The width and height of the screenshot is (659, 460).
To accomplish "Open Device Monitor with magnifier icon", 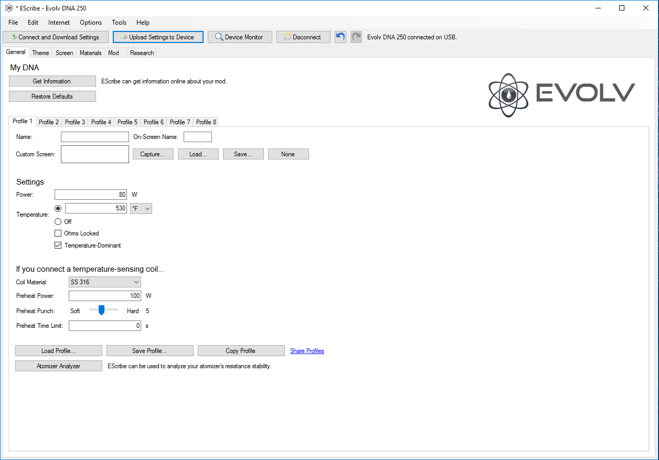I will (x=239, y=37).
